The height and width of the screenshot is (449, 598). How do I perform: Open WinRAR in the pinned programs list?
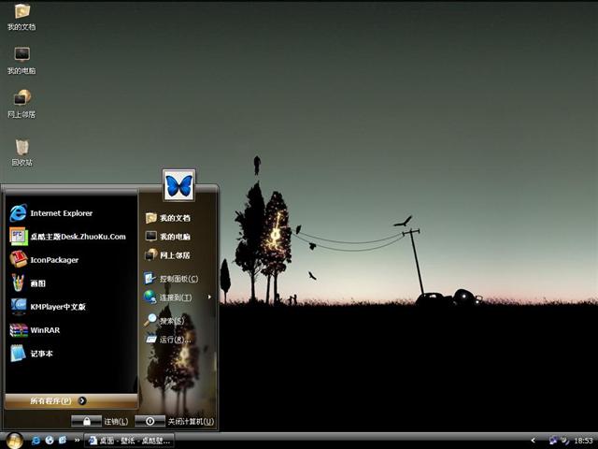coord(45,330)
